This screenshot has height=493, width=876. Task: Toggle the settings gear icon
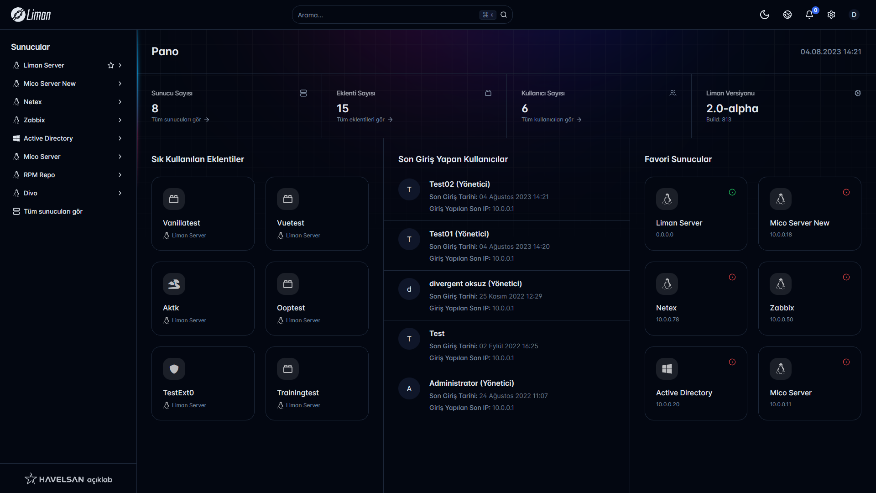pos(831,15)
